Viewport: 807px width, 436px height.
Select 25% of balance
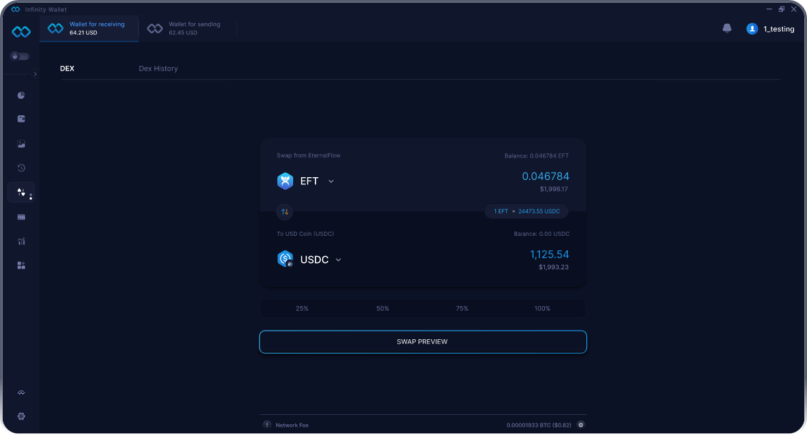(x=302, y=308)
